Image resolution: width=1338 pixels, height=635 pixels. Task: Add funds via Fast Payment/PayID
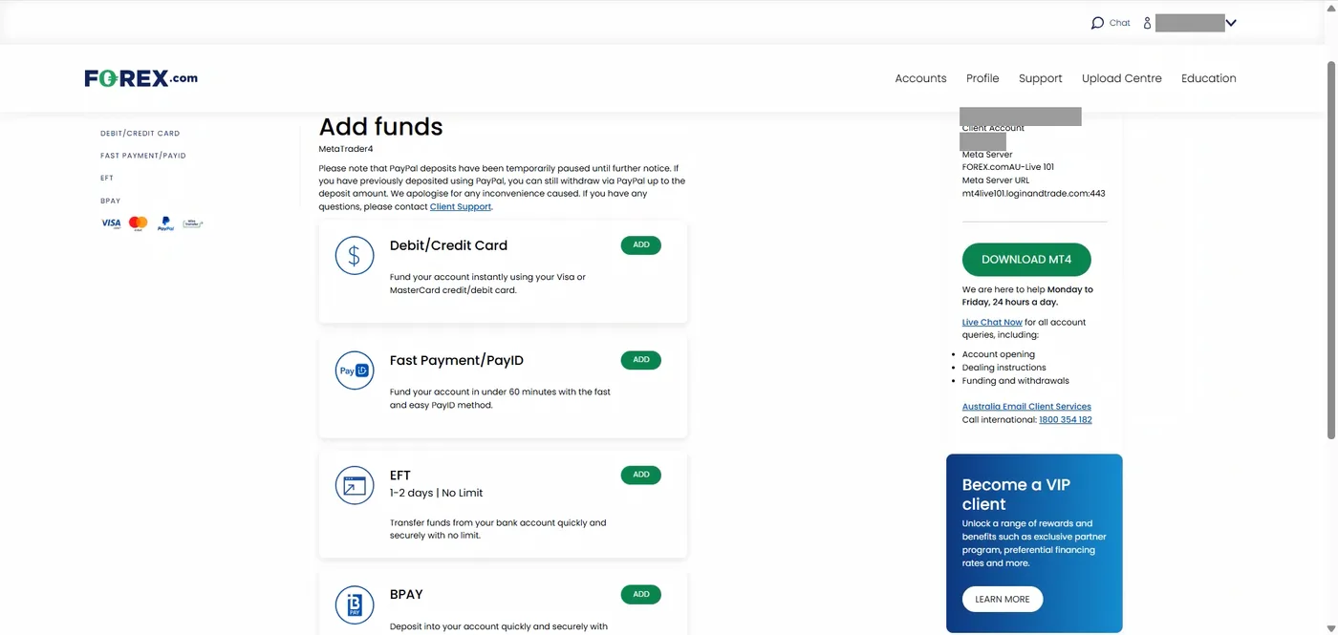(x=641, y=360)
